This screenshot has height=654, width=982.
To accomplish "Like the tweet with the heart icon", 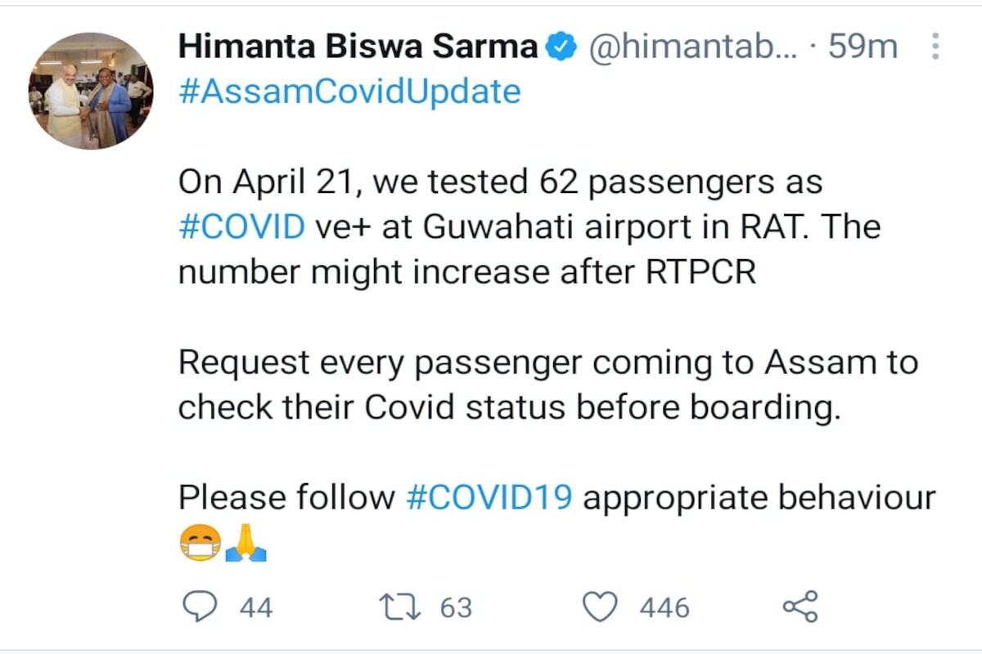I will [x=600, y=607].
